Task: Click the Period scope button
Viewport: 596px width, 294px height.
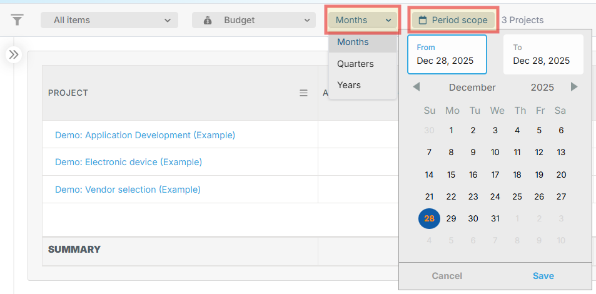Action: pyautogui.click(x=453, y=20)
